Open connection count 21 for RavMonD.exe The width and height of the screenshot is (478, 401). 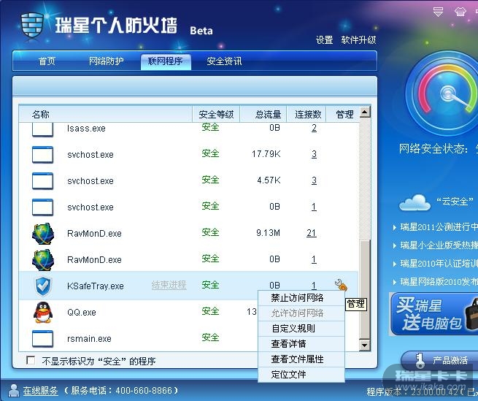click(x=312, y=233)
